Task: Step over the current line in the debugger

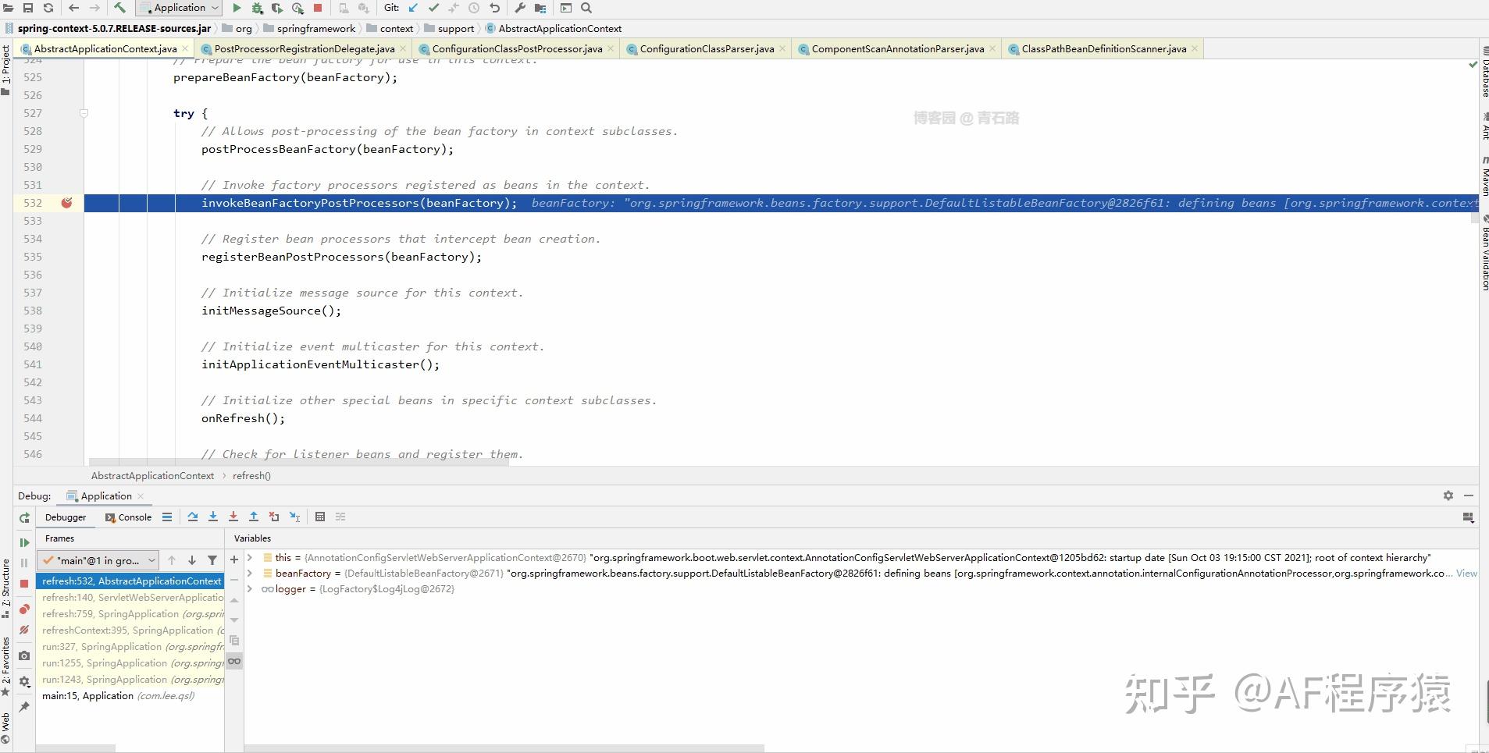Action: coord(193,517)
